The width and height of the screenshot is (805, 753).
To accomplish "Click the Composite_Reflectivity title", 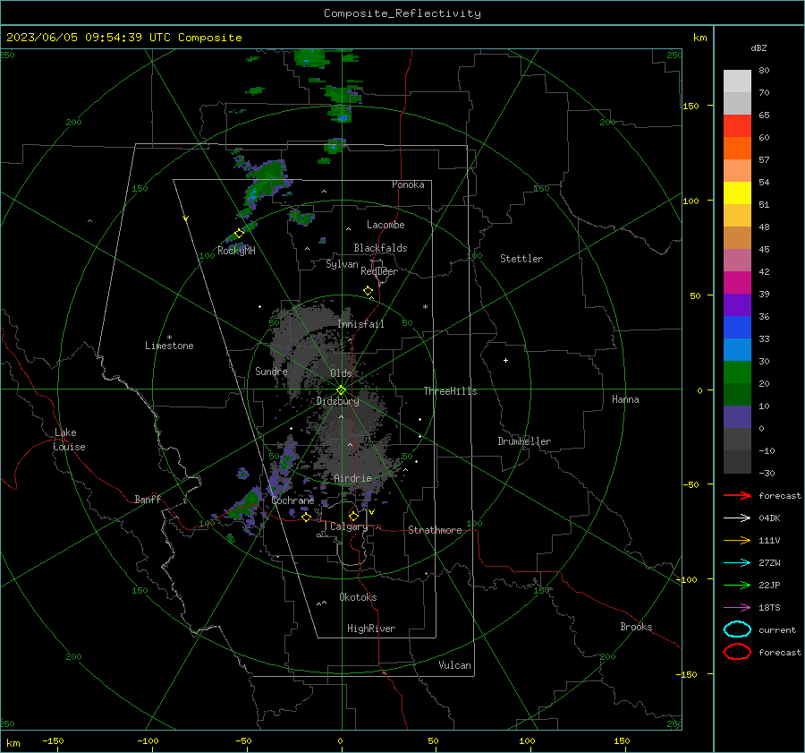I will [402, 13].
